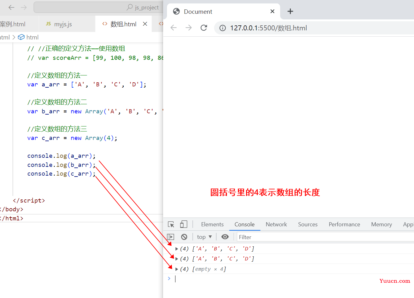Open the Console DevTools panel
The width and height of the screenshot is (414, 298).
coord(245,224)
